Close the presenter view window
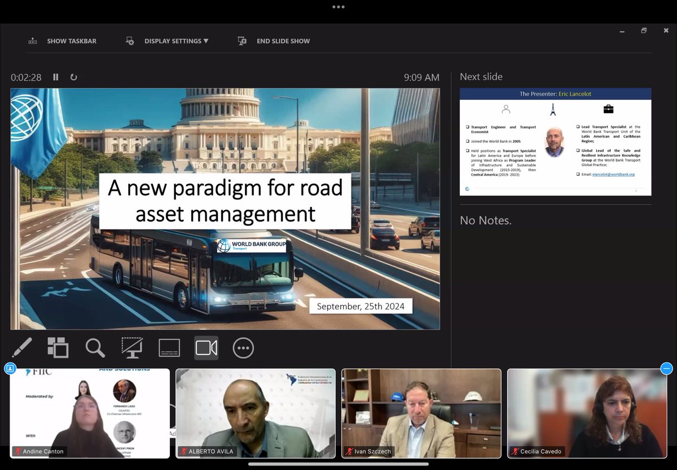 pos(666,30)
